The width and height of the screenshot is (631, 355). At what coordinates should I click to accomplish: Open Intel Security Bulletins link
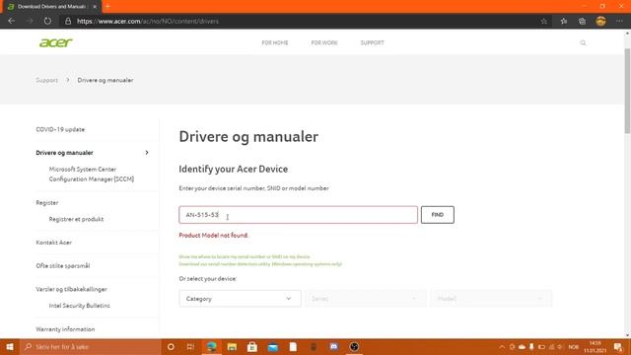79,306
